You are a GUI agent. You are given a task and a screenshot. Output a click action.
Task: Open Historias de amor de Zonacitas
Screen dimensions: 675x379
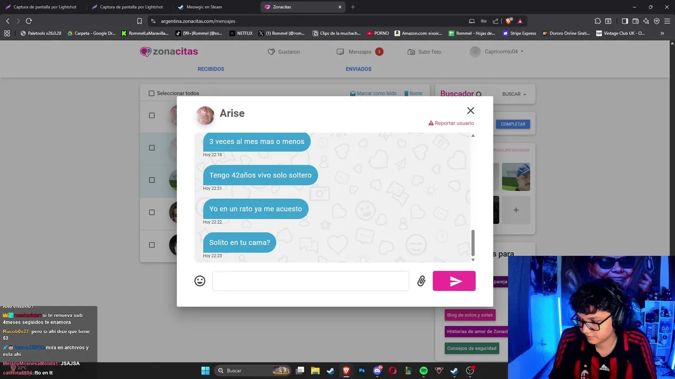476,332
